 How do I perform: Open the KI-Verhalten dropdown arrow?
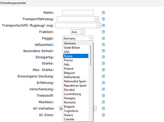(x=94, y=109)
